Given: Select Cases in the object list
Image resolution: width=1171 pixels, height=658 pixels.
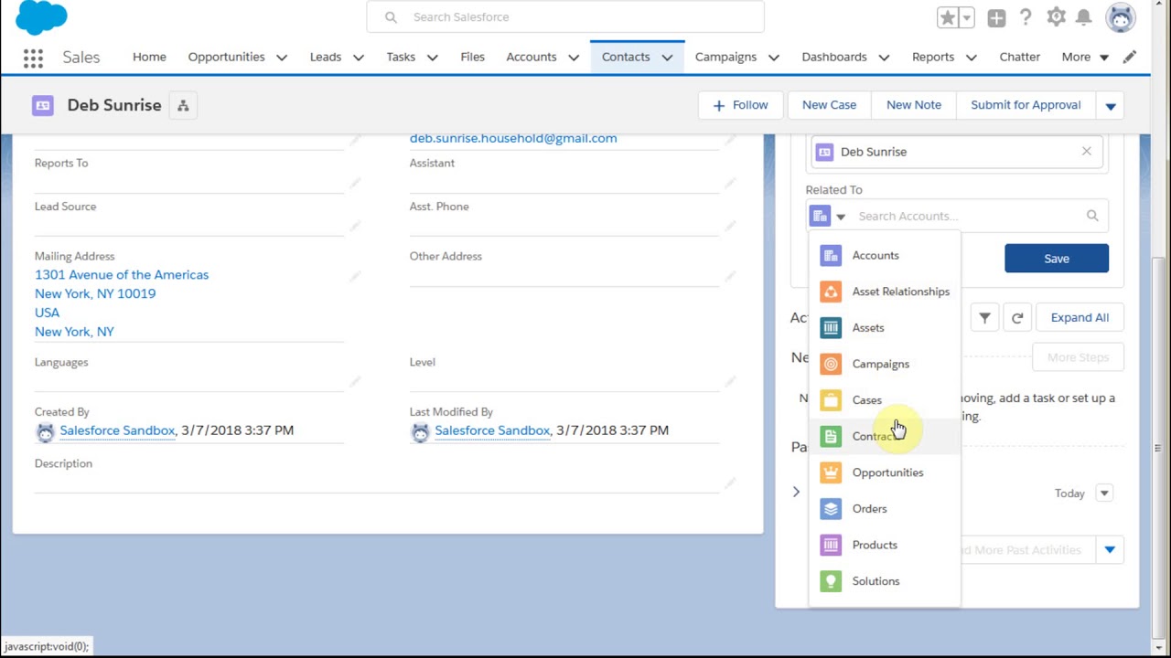Looking at the screenshot, I should tap(885, 400).
